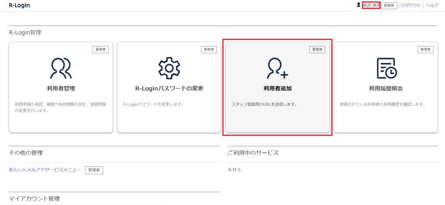Click the document-clock icon for 利用履歴照会
This screenshot has width=445, height=205.
tap(385, 68)
